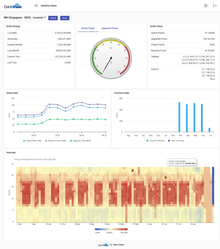Click the Active Energy panel heading

[x=13, y=26]
